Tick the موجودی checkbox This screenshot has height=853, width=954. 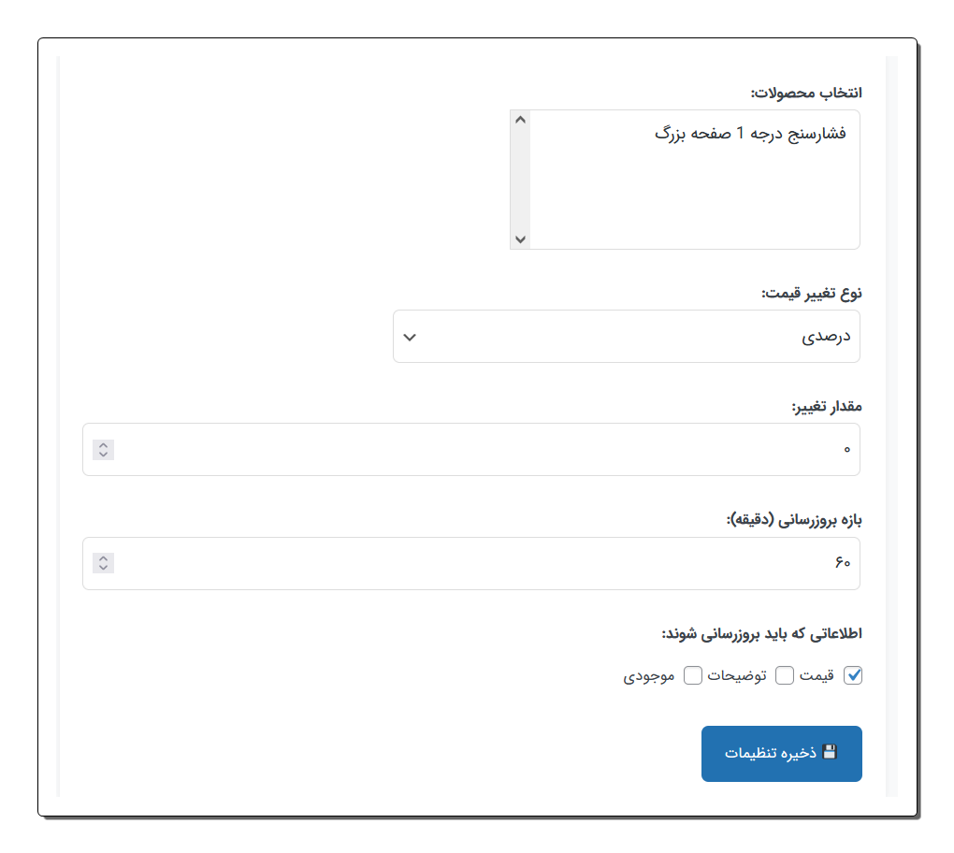pyautogui.click(x=693, y=676)
